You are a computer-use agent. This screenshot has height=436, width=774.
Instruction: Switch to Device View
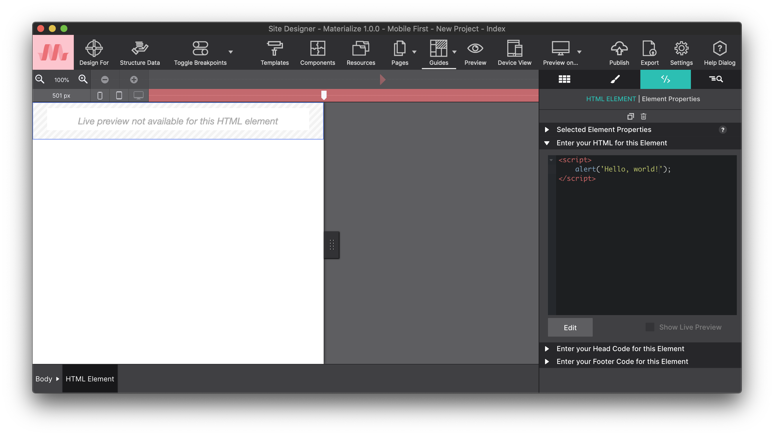click(x=514, y=53)
